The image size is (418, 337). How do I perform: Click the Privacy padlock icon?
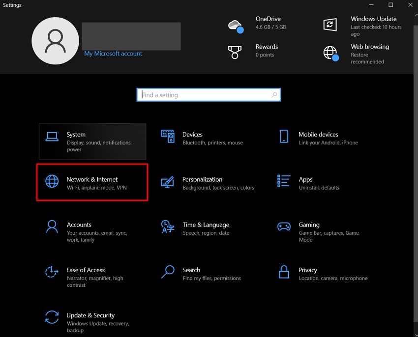[284, 272]
